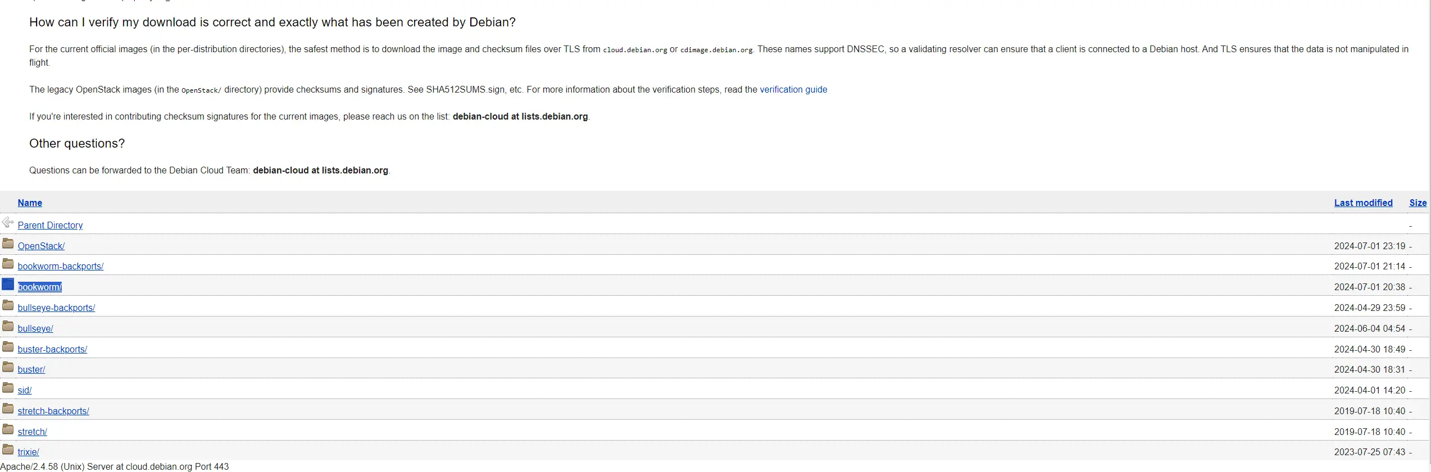Open the OpenStack/ directory link

tap(41, 246)
